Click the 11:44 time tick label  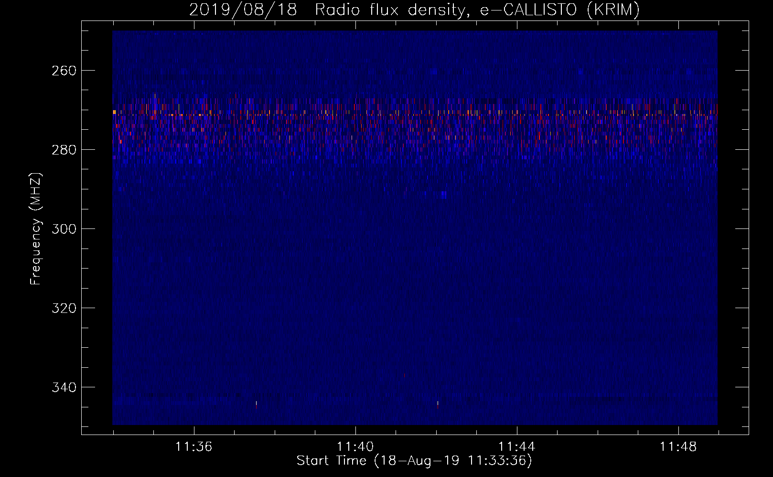coord(517,447)
